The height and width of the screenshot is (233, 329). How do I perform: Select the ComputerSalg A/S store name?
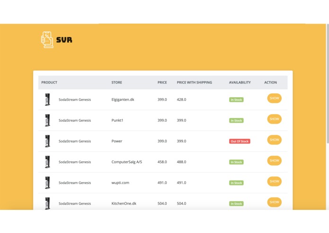tap(127, 162)
